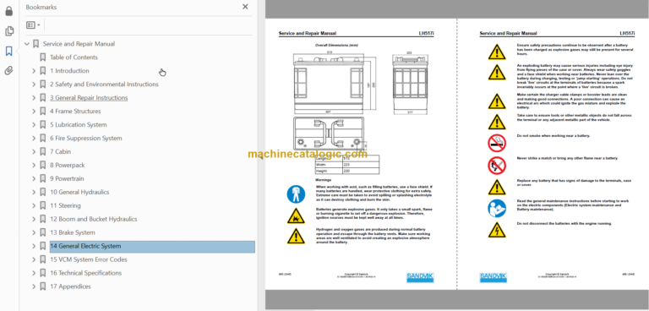The width and height of the screenshot is (649, 311).
Task: Open 6 Fire Suppression System bookmark
Action: (86, 139)
